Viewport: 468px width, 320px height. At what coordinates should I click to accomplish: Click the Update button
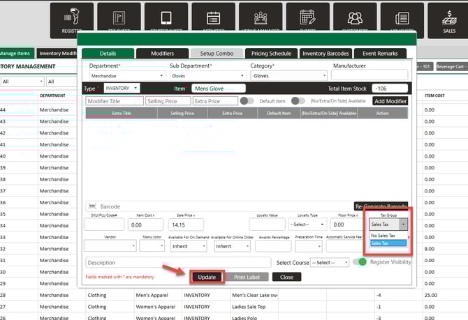tap(207, 277)
